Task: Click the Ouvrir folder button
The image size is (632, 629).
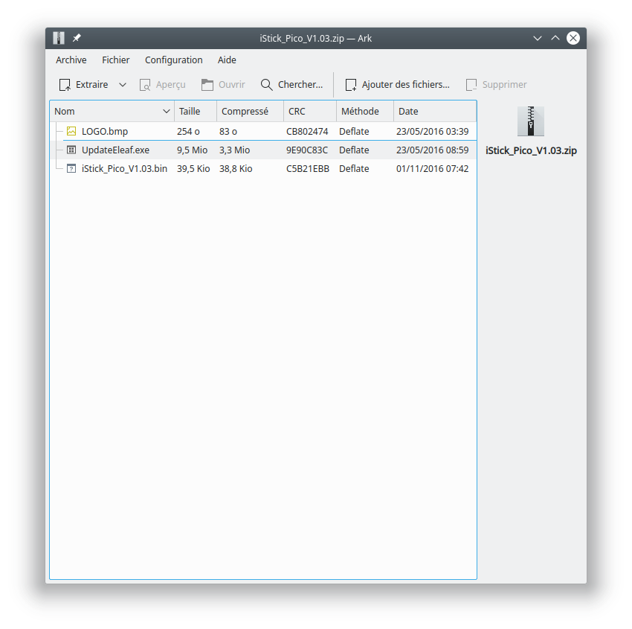Action: 223,85
